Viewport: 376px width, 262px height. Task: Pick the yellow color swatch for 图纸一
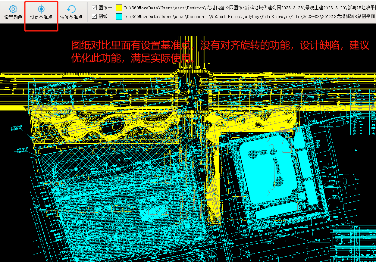(119, 8)
